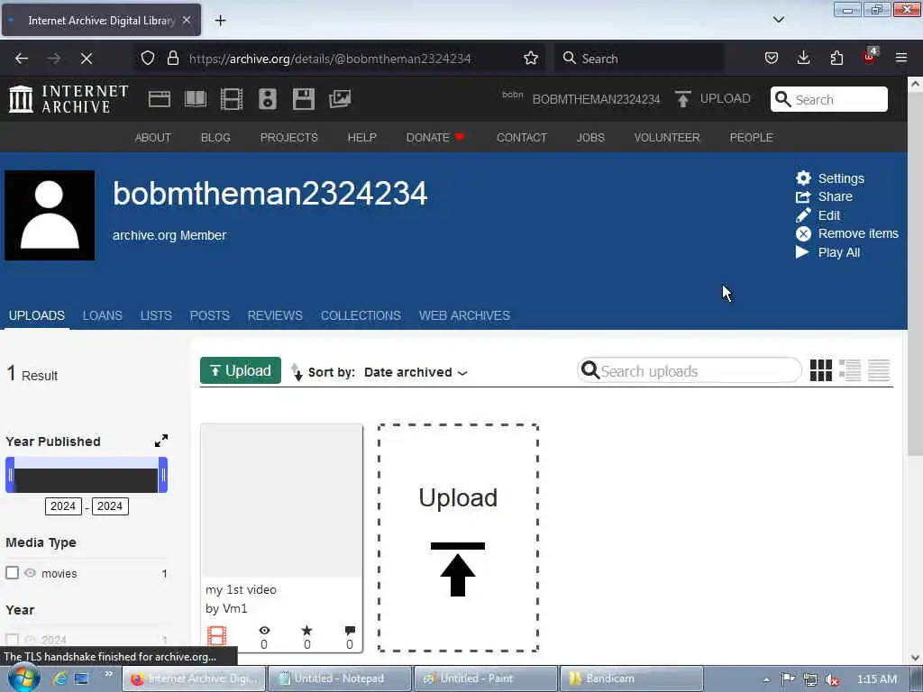Click the upload arrow icon in header

683,99
